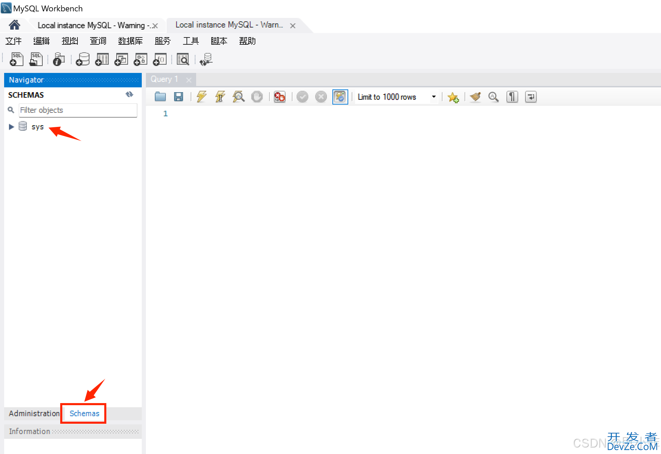The height and width of the screenshot is (454, 661).
Task: Go to the Workbench home screen
Action: (14, 25)
